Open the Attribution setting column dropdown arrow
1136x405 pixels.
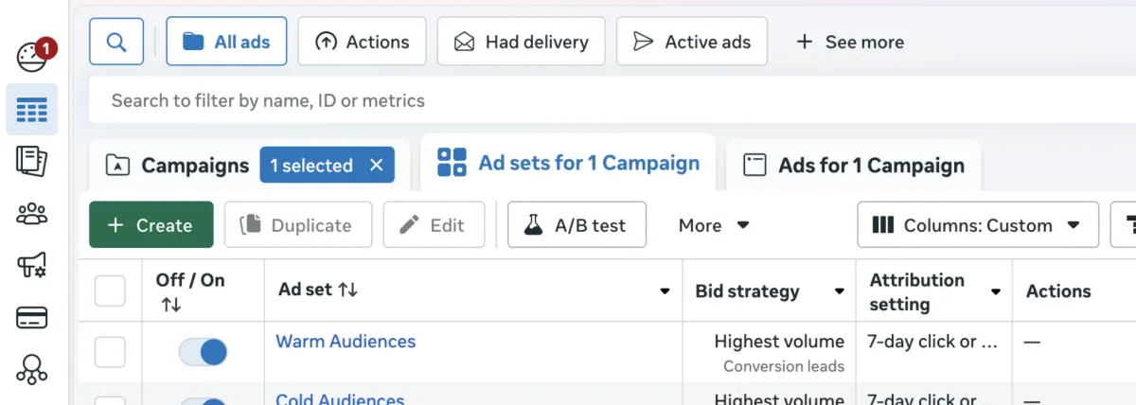[x=995, y=291]
